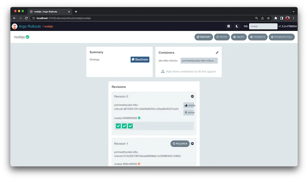Image resolution: width=308 pixels, height=180 pixels.
Task: Click the healthy status check next to nodejs title
Action: 28,37
